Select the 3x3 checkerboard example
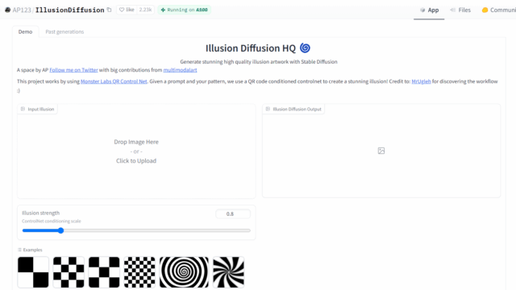The width and height of the screenshot is (516, 290). tap(104, 272)
